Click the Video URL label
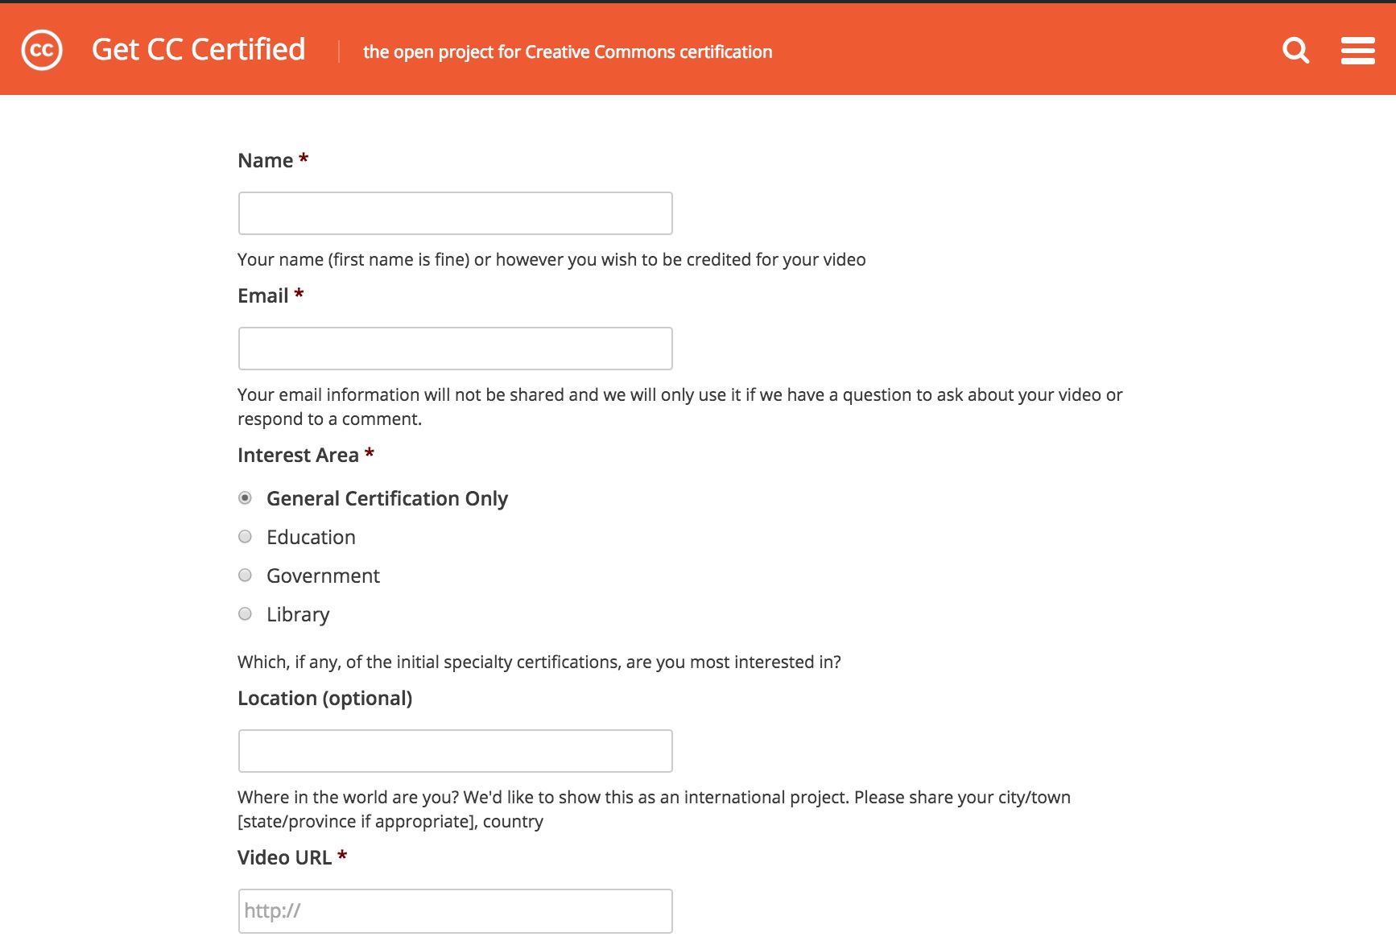The image size is (1396, 945). tap(284, 858)
